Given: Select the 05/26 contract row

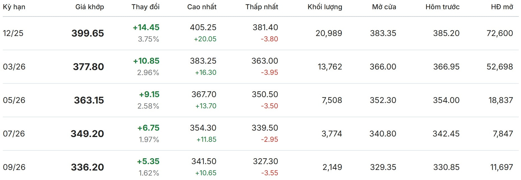Looking at the screenshot, I should [14, 100].
